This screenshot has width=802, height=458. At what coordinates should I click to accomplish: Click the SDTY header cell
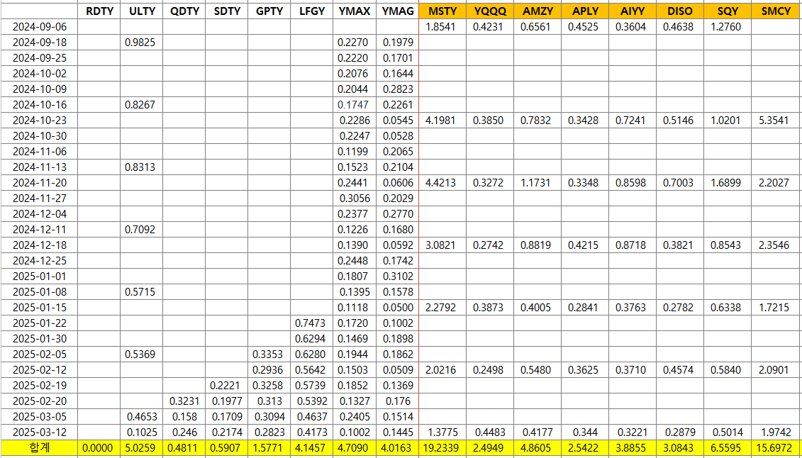(227, 11)
